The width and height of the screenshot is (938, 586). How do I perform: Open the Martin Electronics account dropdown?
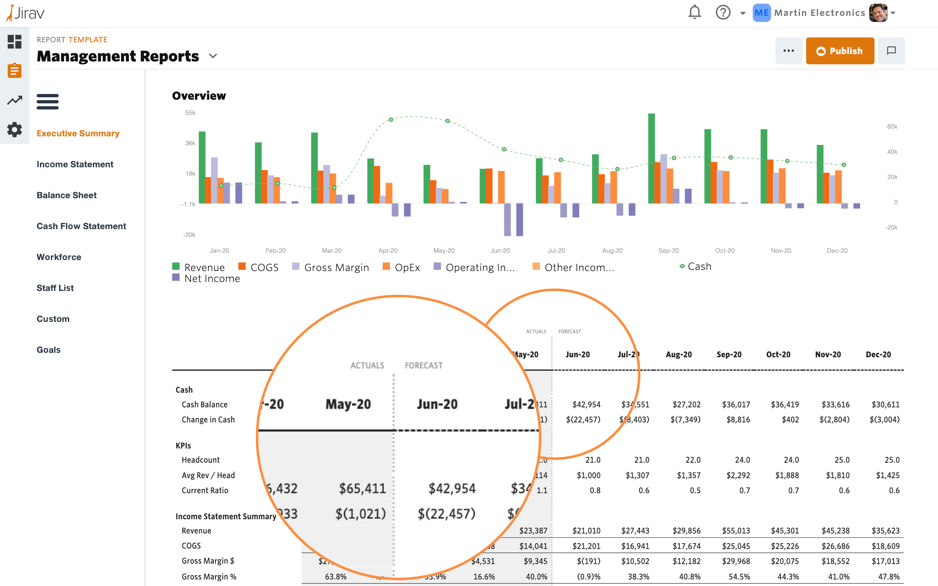coord(893,13)
